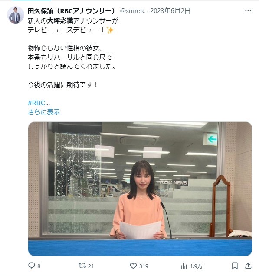Click the 21 retweets count

pyautogui.click(x=91, y=266)
